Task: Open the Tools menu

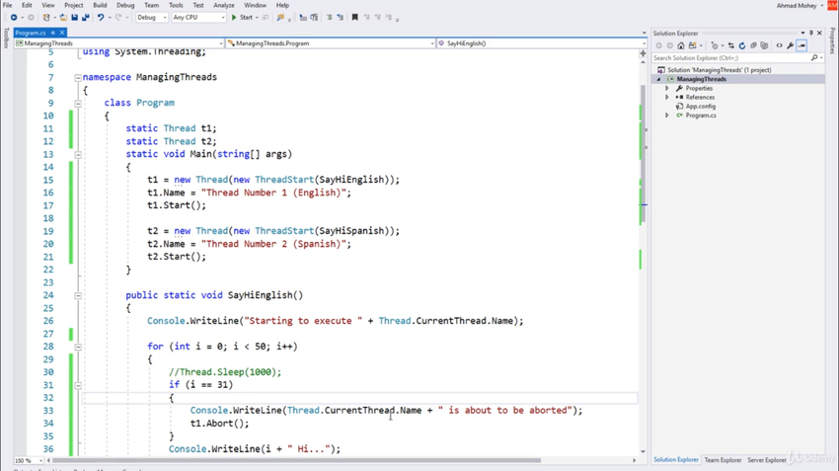Action: (x=176, y=5)
